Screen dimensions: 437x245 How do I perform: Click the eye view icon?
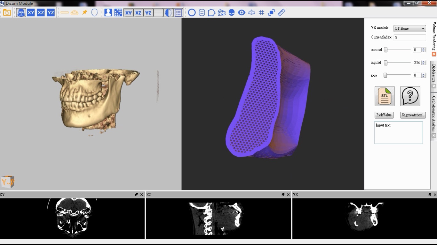tap(242, 13)
